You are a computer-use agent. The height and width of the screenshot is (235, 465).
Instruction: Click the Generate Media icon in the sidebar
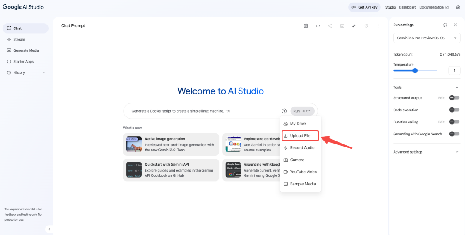coord(9,50)
